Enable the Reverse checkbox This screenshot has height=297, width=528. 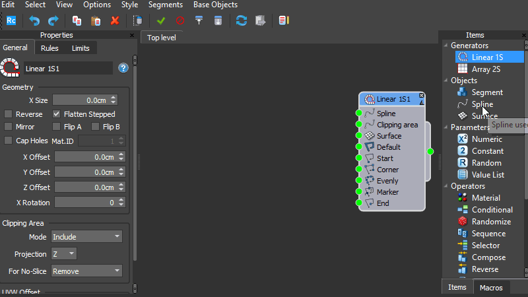pos(9,114)
